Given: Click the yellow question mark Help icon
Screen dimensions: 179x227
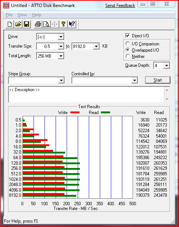Looking at the screenshot, I should tap(63, 24).
